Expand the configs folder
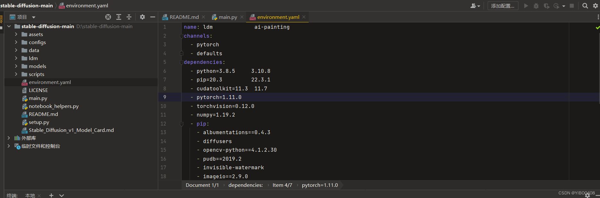Image resolution: width=600 pixels, height=198 pixels. tap(16, 42)
